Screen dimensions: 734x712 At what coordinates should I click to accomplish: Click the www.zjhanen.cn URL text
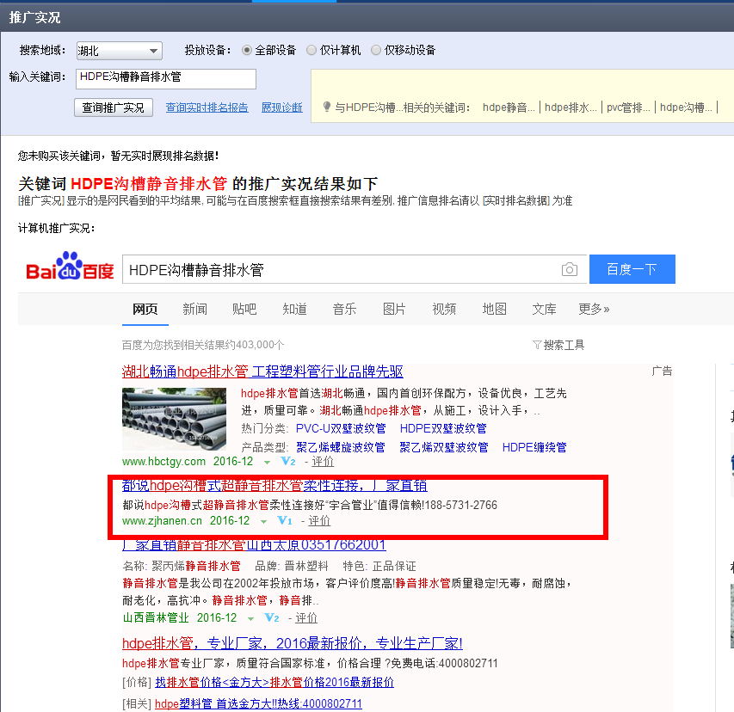(x=162, y=520)
